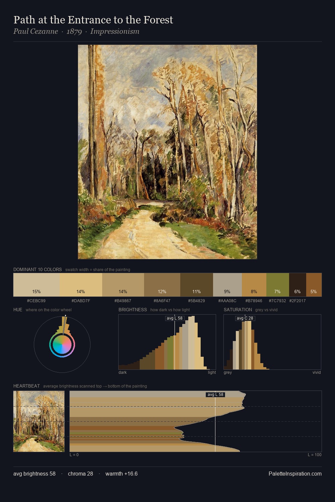Click the hex code label '#DABD7F'
The image size is (335, 502).
(x=81, y=301)
